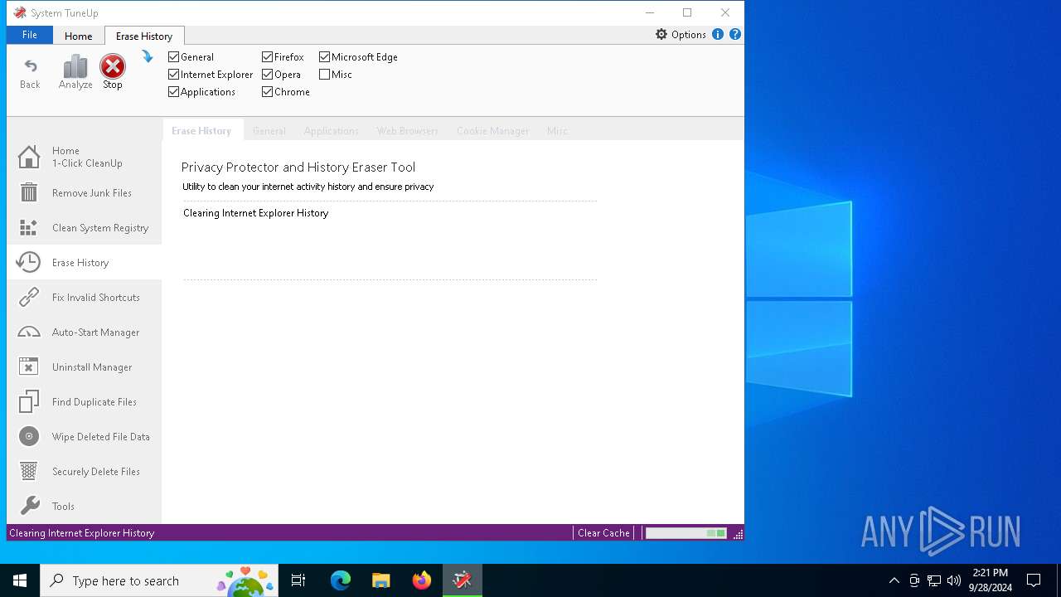Click the taskbar search box
1061x597 pixels.
click(x=159, y=580)
